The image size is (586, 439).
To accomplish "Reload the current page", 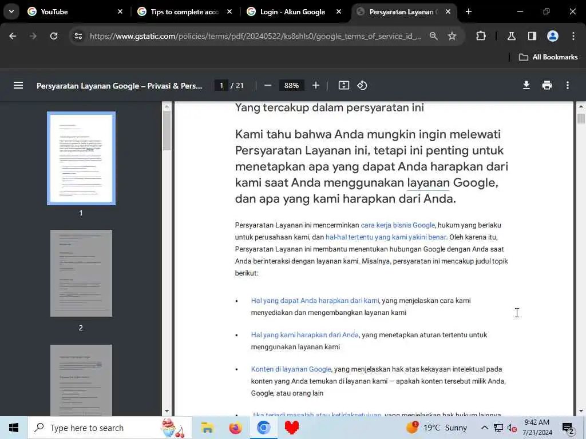I will [54, 36].
